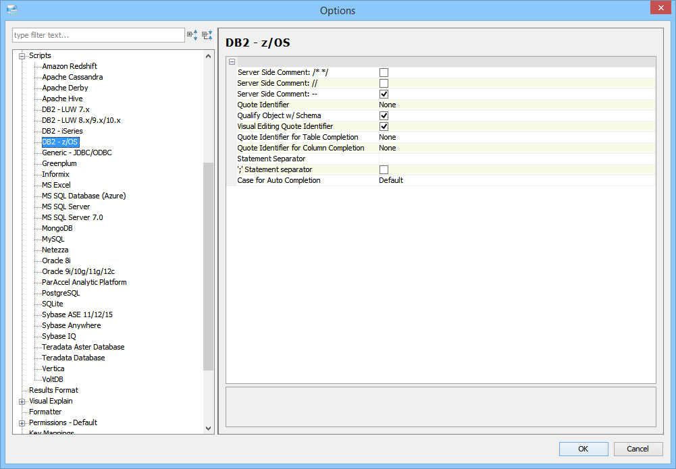
Task: Select the DB2 - z/OS item
Action: click(60, 142)
